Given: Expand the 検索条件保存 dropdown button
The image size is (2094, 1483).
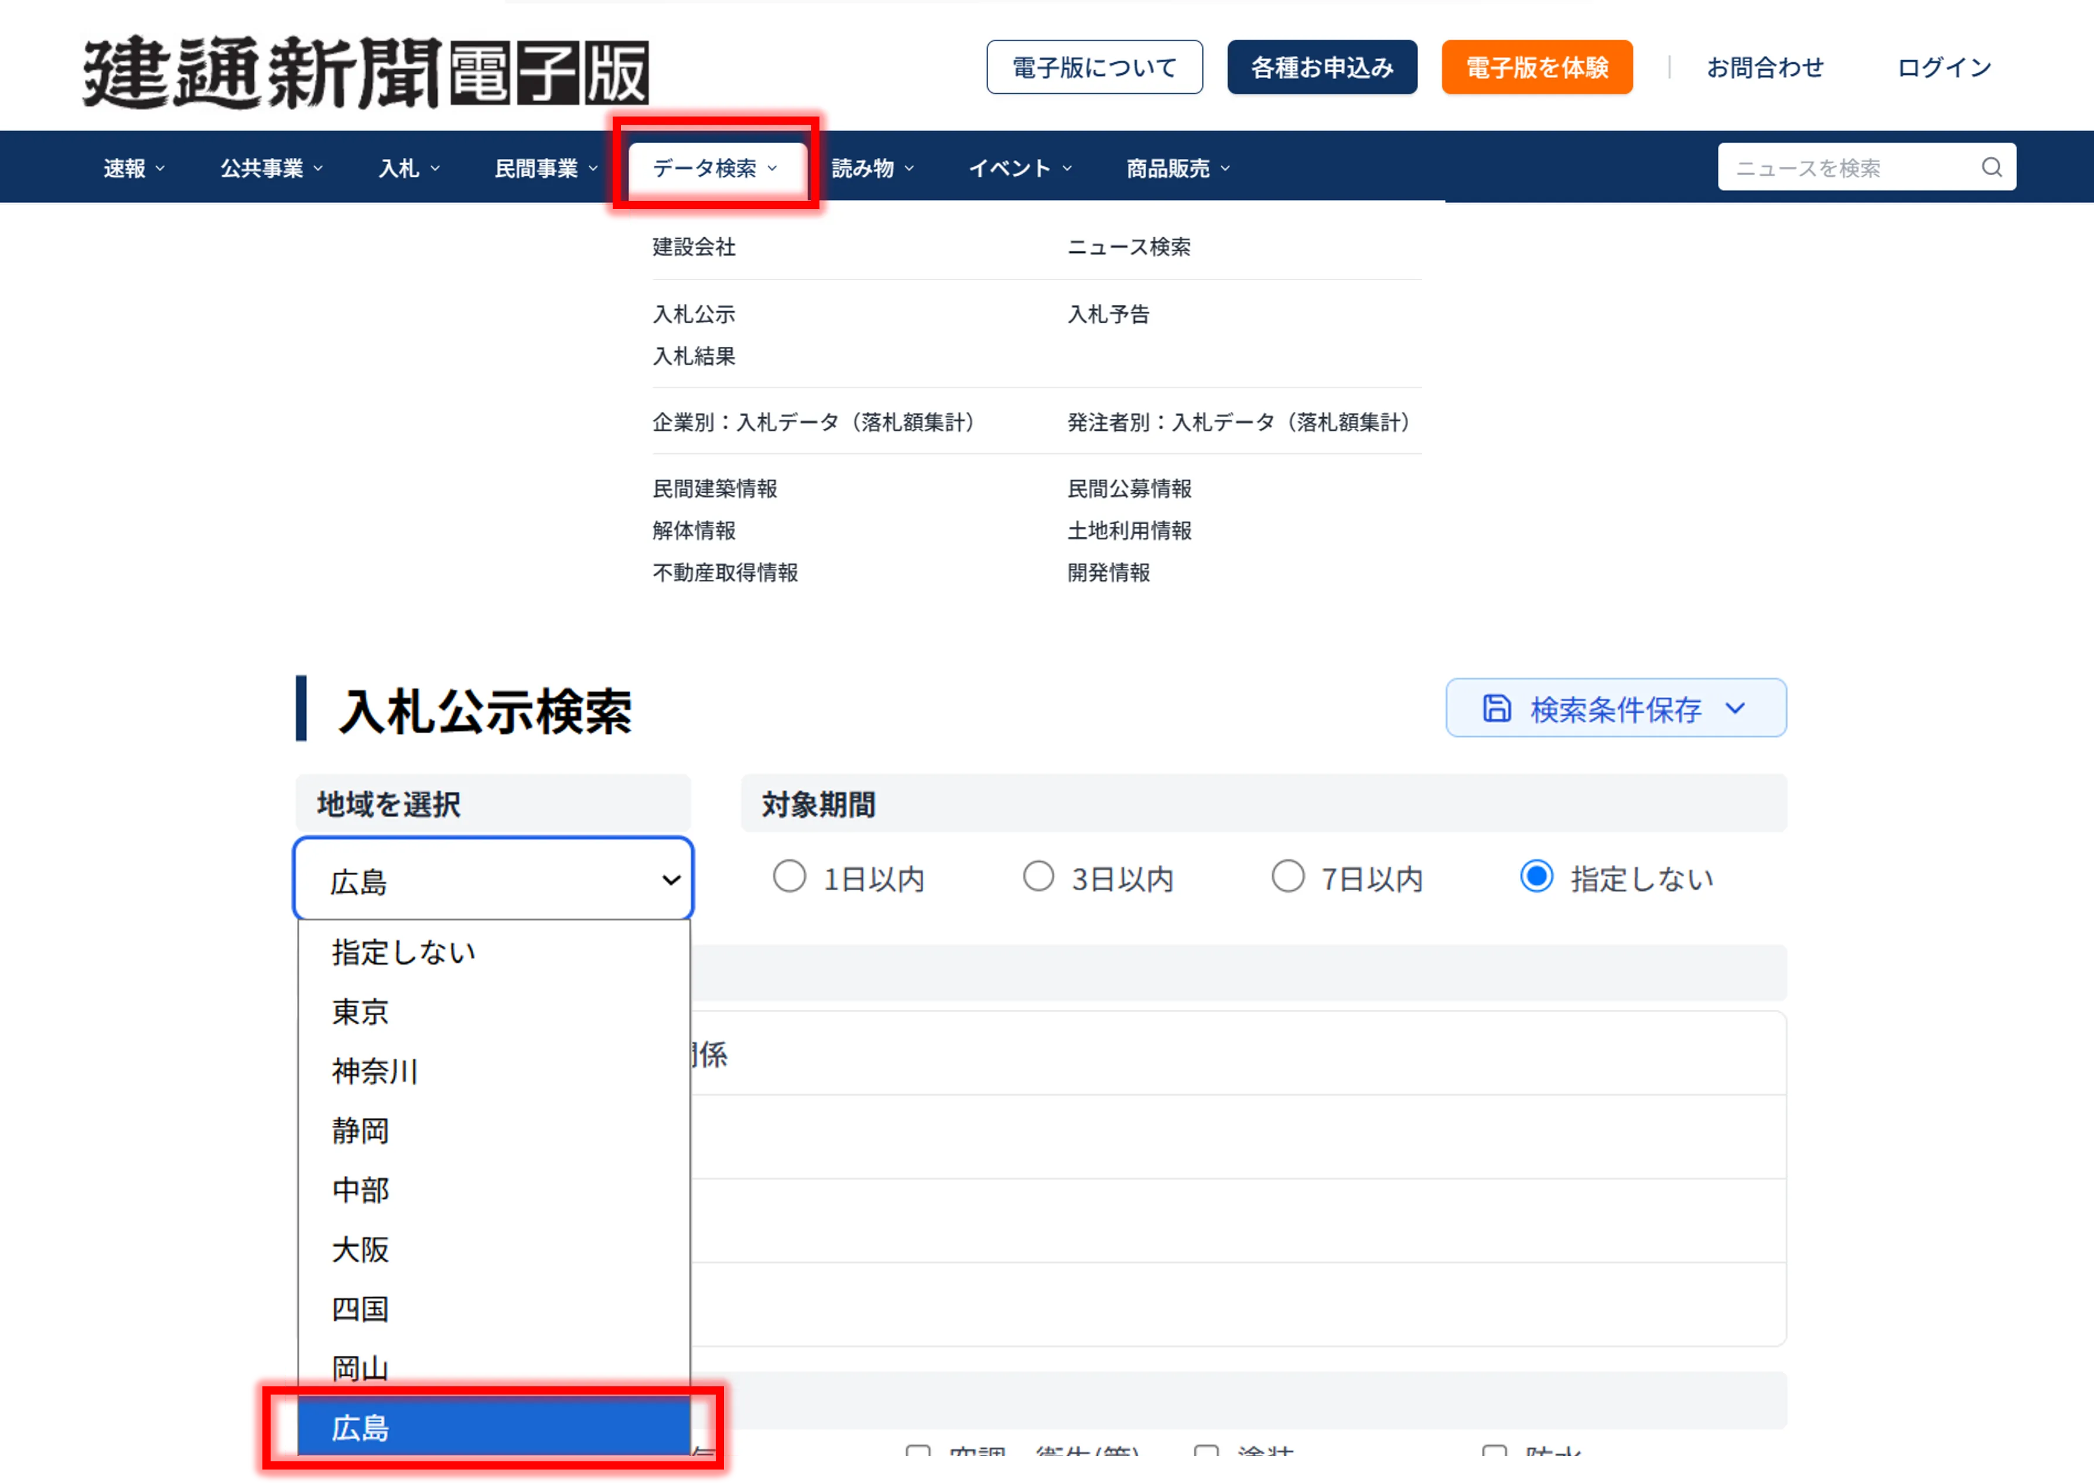Looking at the screenshot, I should [x=1615, y=709].
